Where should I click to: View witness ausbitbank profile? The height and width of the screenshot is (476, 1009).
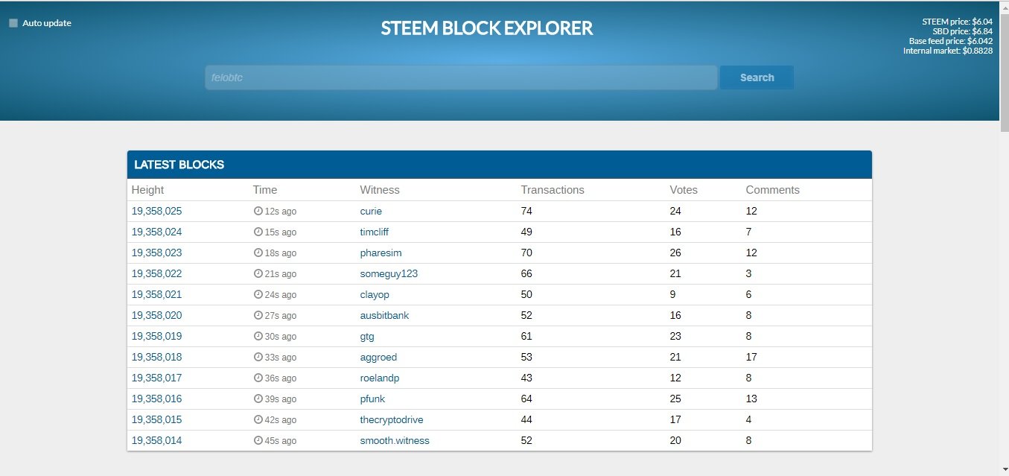tap(384, 315)
